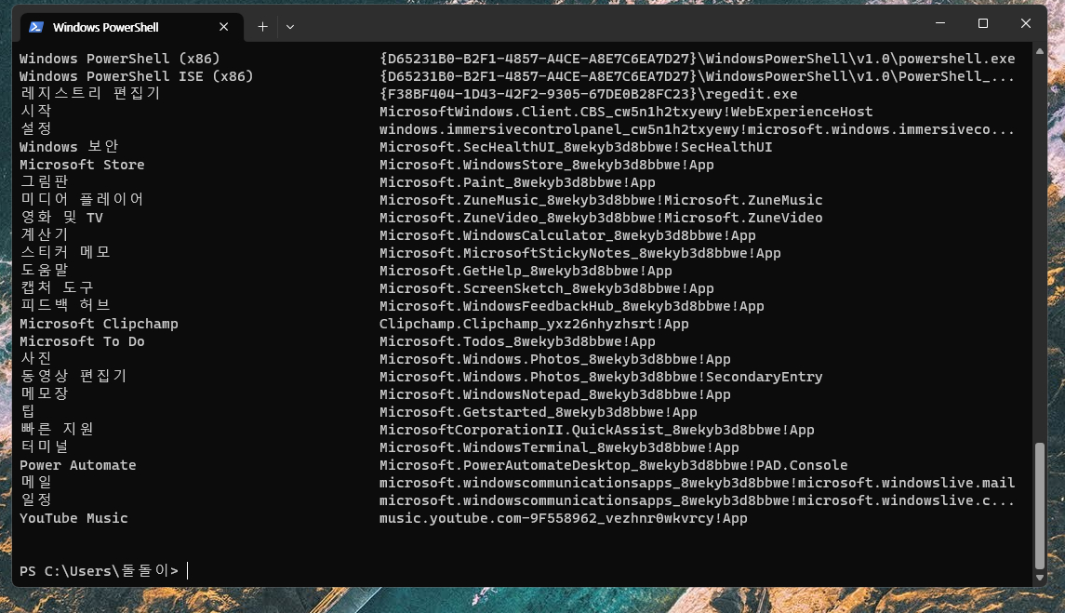Minimize the terminal window
Viewport: 1065px width, 613px height.
click(x=940, y=23)
